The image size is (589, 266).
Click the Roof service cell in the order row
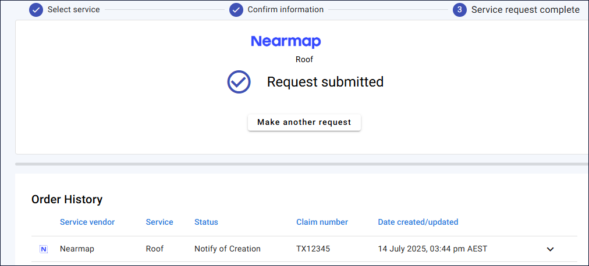pyautogui.click(x=155, y=249)
